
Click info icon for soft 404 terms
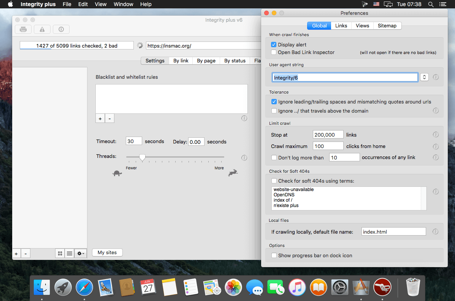point(436,192)
